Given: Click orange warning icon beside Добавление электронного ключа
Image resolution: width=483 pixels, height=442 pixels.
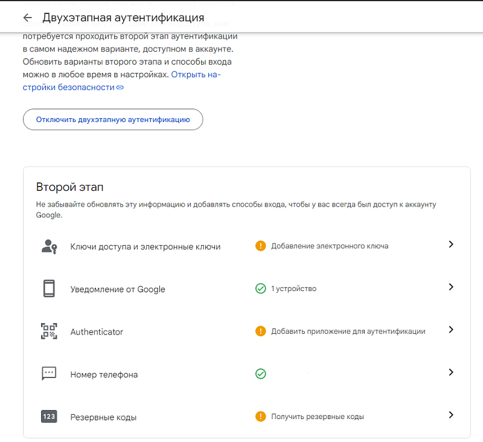Looking at the screenshot, I should pos(260,246).
